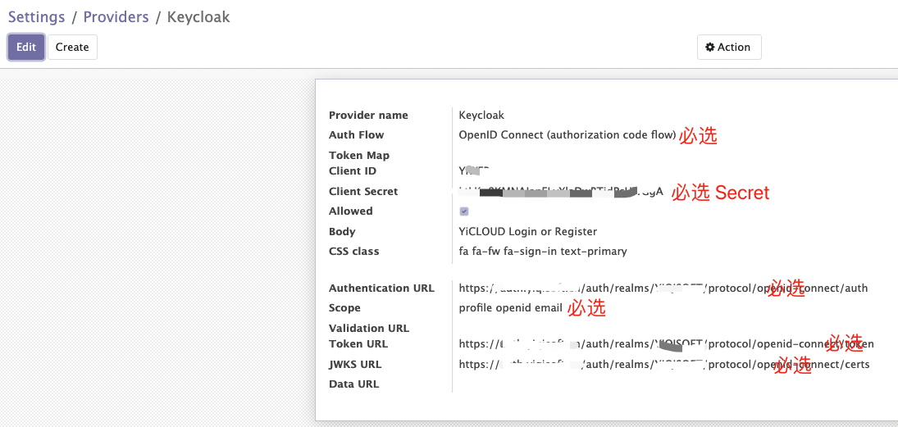Screen dimensions: 898x427
Task: Click the 'profile openid email' scope value
Action: [x=510, y=308]
